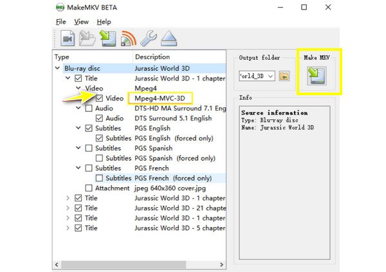Open the File menu
The width and height of the screenshot is (386, 272).
(61, 22)
